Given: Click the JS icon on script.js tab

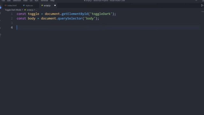Looking at the screenshot, I should [42, 5].
